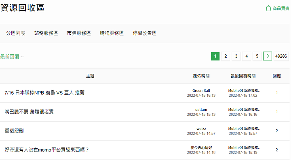Jump to page 5

click(257, 56)
